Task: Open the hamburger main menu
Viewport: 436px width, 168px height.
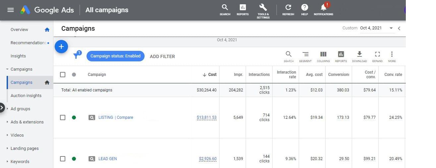Action: pyautogui.click(x=11, y=10)
